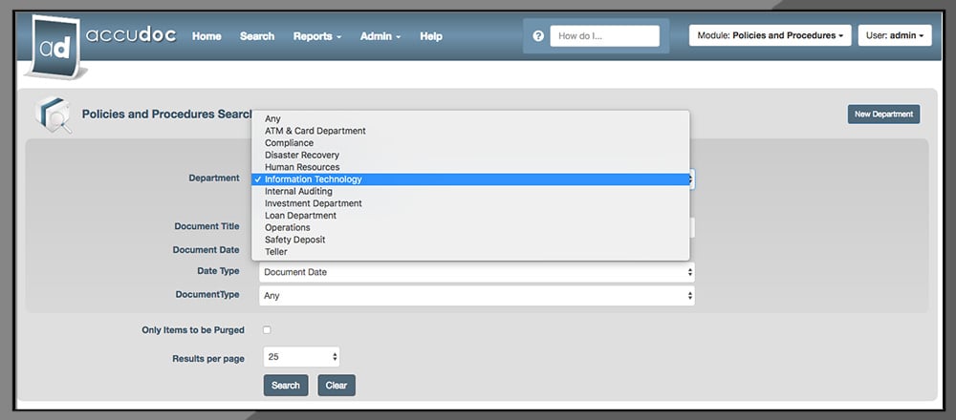Expand the Module selector dropdown
This screenshot has width=956, height=420.
[769, 36]
